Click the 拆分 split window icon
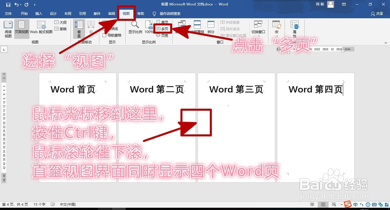 tap(211, 27)
